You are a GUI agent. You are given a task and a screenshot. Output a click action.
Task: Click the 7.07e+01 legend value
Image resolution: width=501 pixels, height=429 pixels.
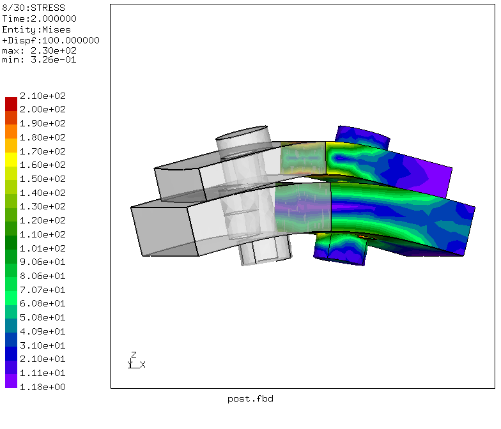pyautogui.click(x=42, y=290)
